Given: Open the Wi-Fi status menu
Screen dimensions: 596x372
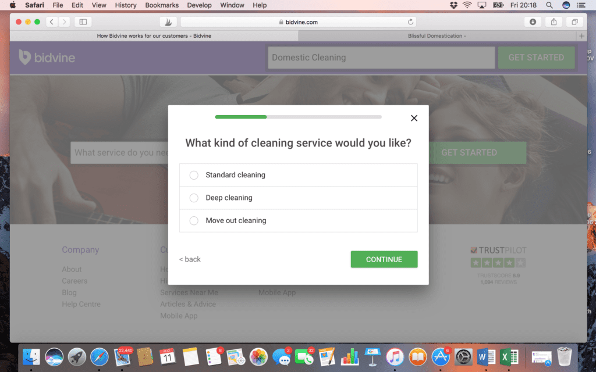Looking at the screenshot, I should [467, 5].
